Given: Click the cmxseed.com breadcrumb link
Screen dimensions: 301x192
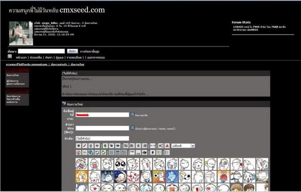Looking at the screenshot, I should (26, 64).
